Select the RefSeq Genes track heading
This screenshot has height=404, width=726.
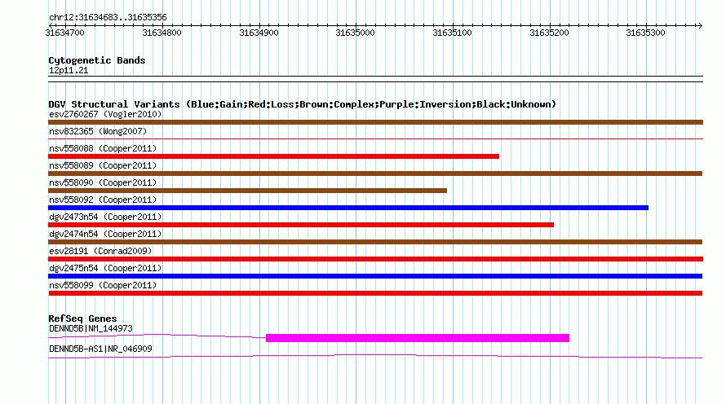[82, 318]
